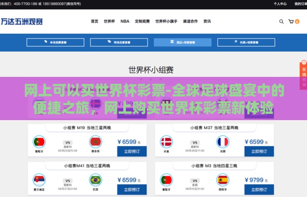This screenshot has width=307, height=197.
Task: Open 资讯 in the navigation
Action: click(207, 21)
